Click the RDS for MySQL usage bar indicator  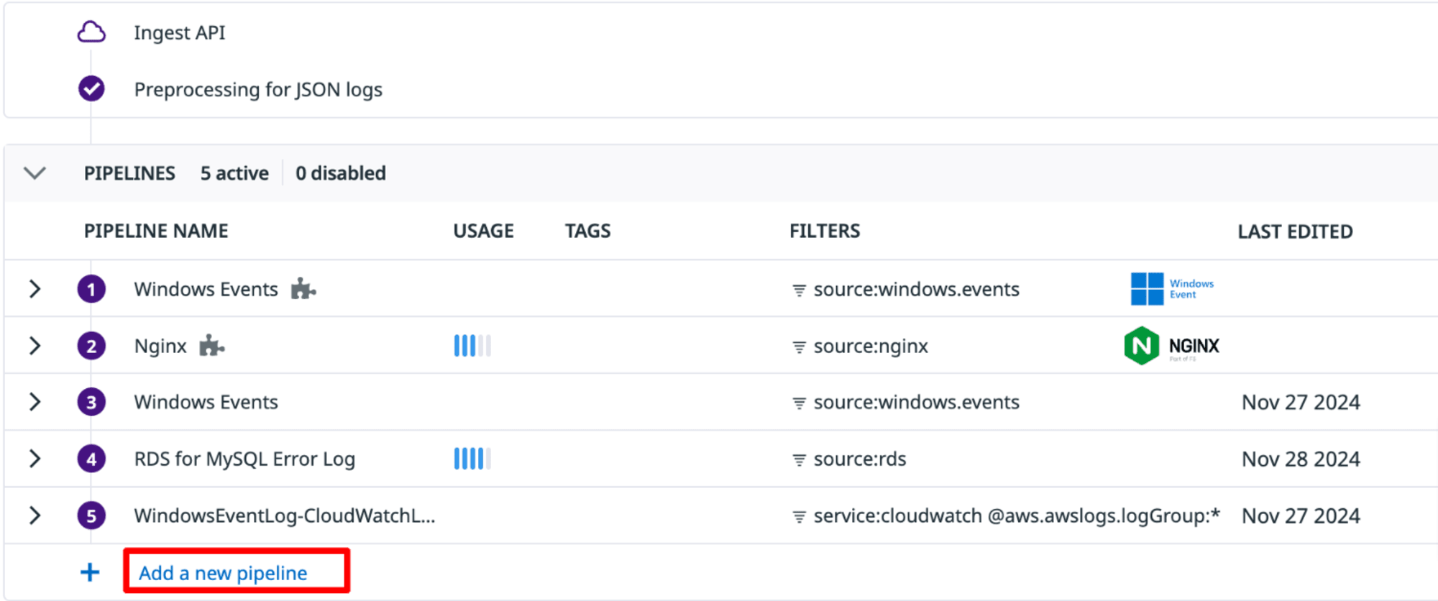coord(472,459)
